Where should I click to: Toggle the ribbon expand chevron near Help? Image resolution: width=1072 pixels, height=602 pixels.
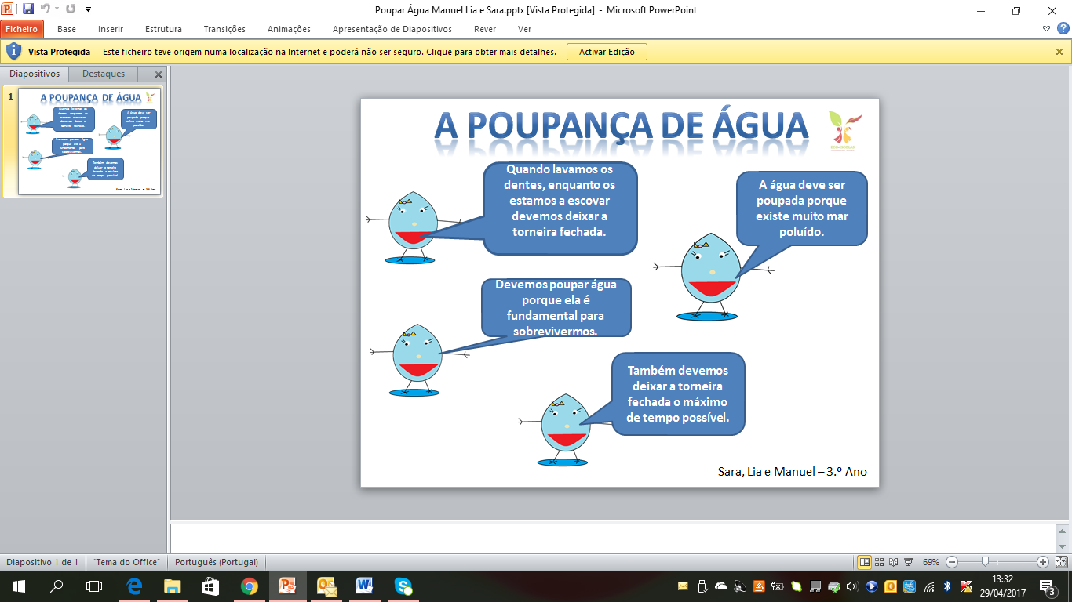tap(1046, 29)
